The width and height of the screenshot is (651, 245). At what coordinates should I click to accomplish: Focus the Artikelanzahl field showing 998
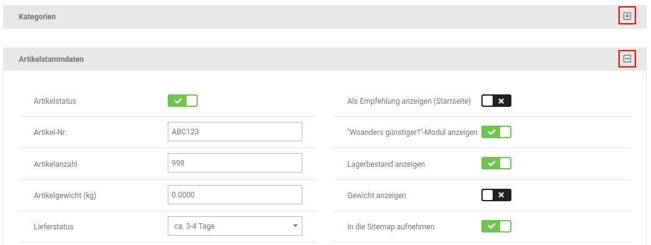point(235,163)
